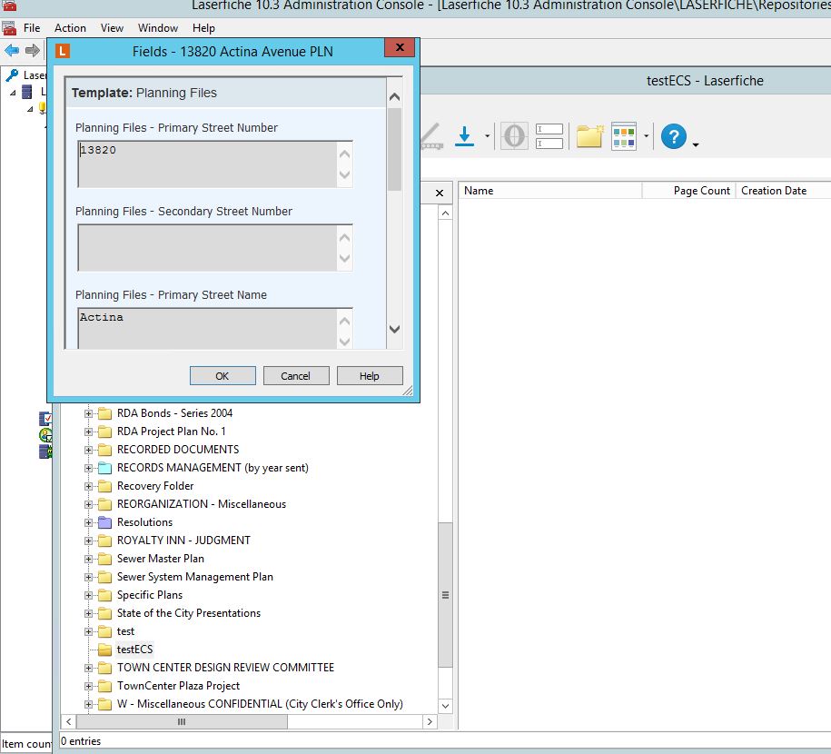Image resolution: width=831 pixels, height=754 pixels.
Task: Open the Action menu
Action: 70,28
